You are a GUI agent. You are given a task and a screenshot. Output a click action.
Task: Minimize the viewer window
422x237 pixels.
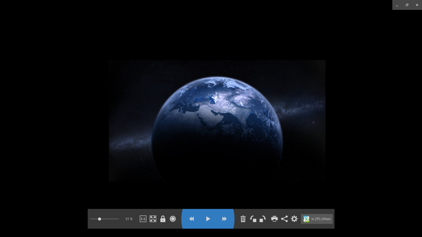[x=397, y=5]
